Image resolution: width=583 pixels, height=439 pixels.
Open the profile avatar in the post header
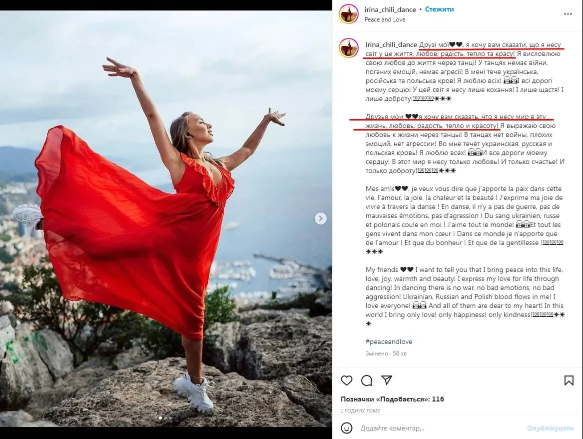348,14
